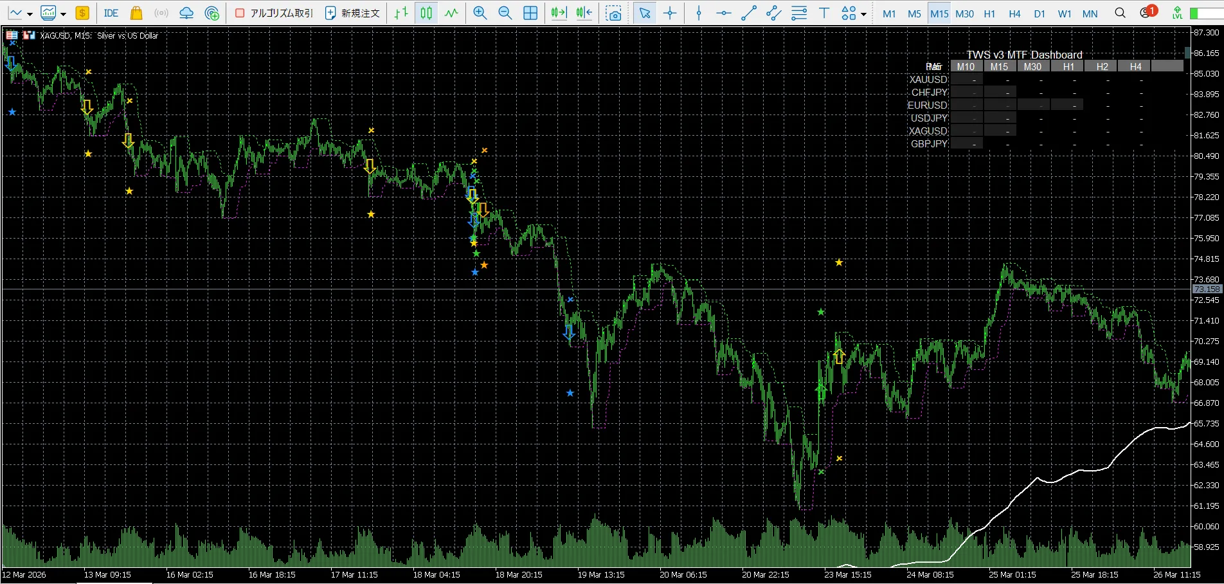
Task: Zoom out on the chart
Action: [x=505, y=13]
